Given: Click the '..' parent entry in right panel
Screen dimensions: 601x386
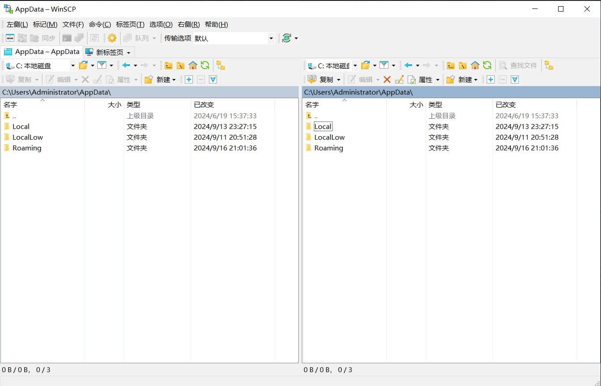Looking at the screenshot, I should [x=316, y=116].
